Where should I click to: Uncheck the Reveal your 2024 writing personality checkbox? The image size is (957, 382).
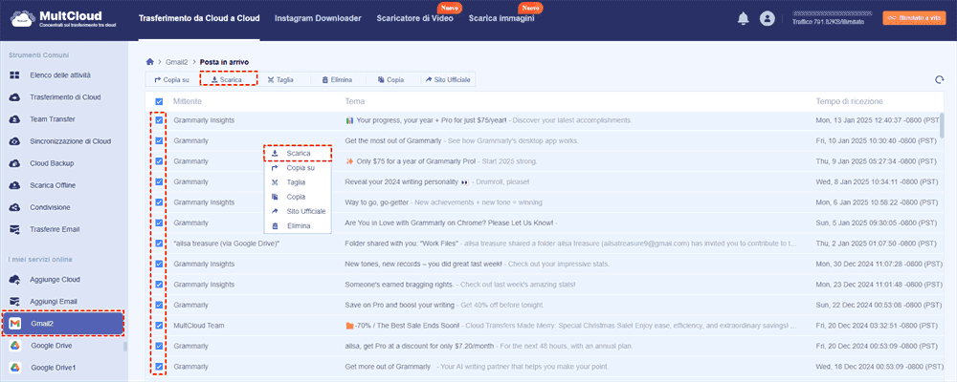[x=159, y=181]
